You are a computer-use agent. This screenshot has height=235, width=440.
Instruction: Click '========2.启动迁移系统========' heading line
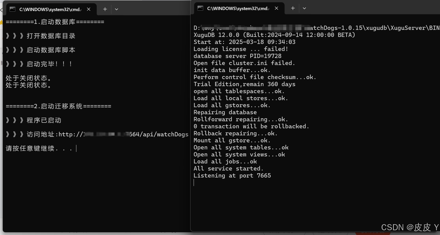[59, 106]
